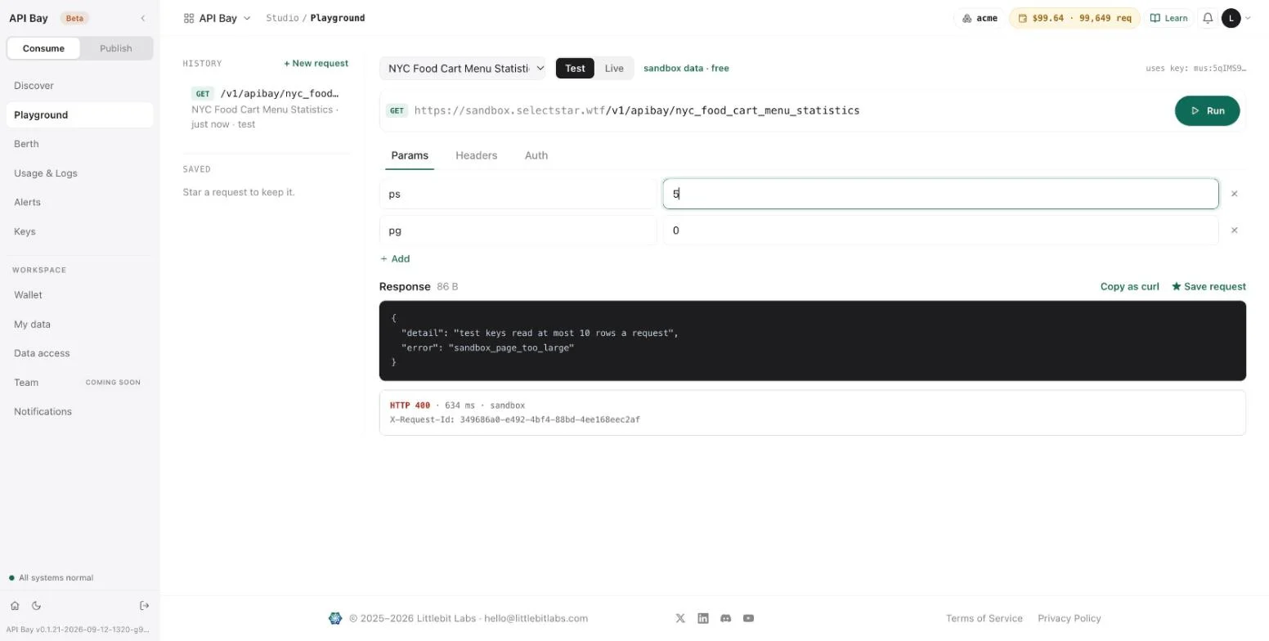Open notifications bell icon
Viewport: 1269px width, 641px height.
coord(1208,18)
